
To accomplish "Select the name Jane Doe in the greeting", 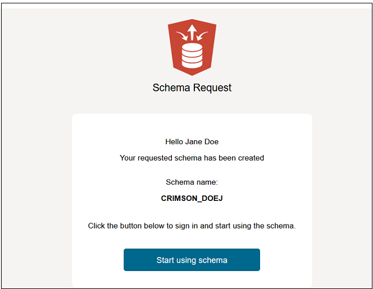I will click(202, 142).
